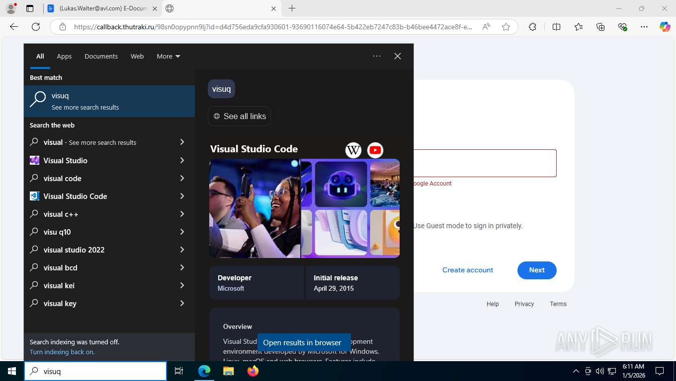The image size is (676, 381).
Task: Expand the 'visual studio 2022' suggestion arrow
Action: click(182, 250)
